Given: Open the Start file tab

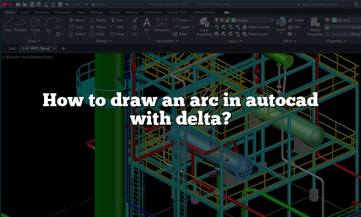Looking at the screenshot, I should point(12,48).
